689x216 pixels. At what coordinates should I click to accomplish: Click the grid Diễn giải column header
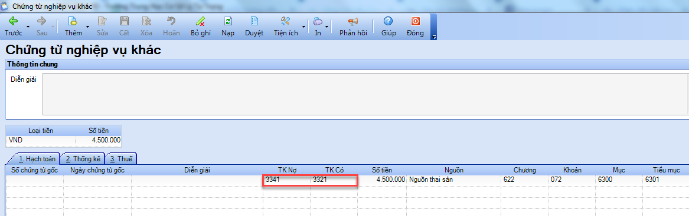coord(197,170)
